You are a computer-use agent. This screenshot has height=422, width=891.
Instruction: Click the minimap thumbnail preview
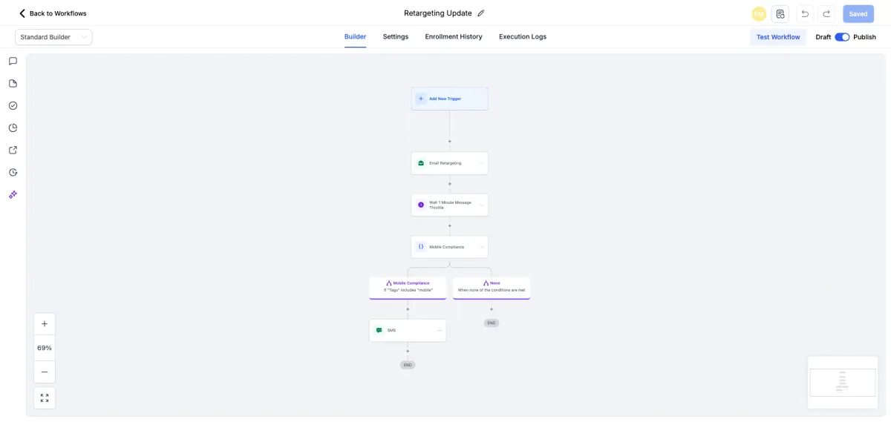pos(843,383)
